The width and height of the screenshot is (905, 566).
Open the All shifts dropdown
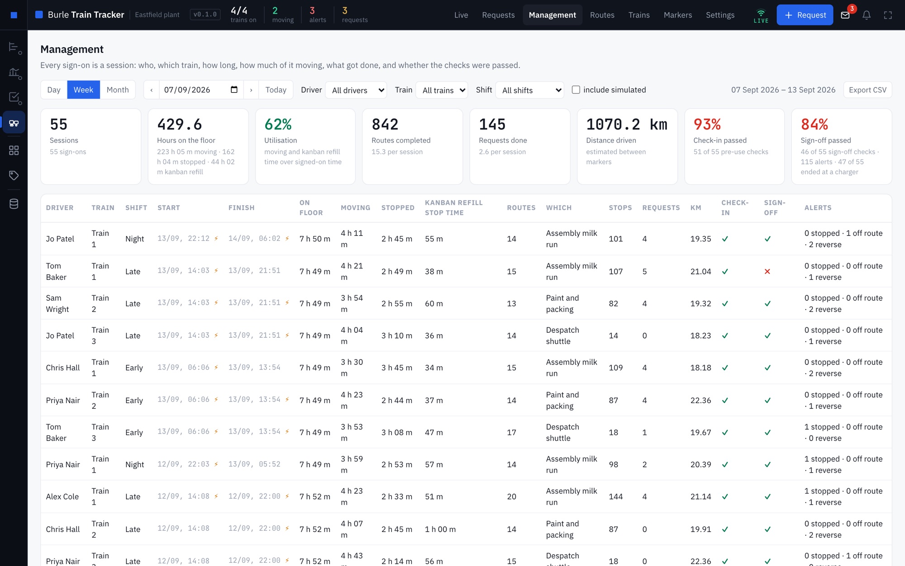(530, 90)
